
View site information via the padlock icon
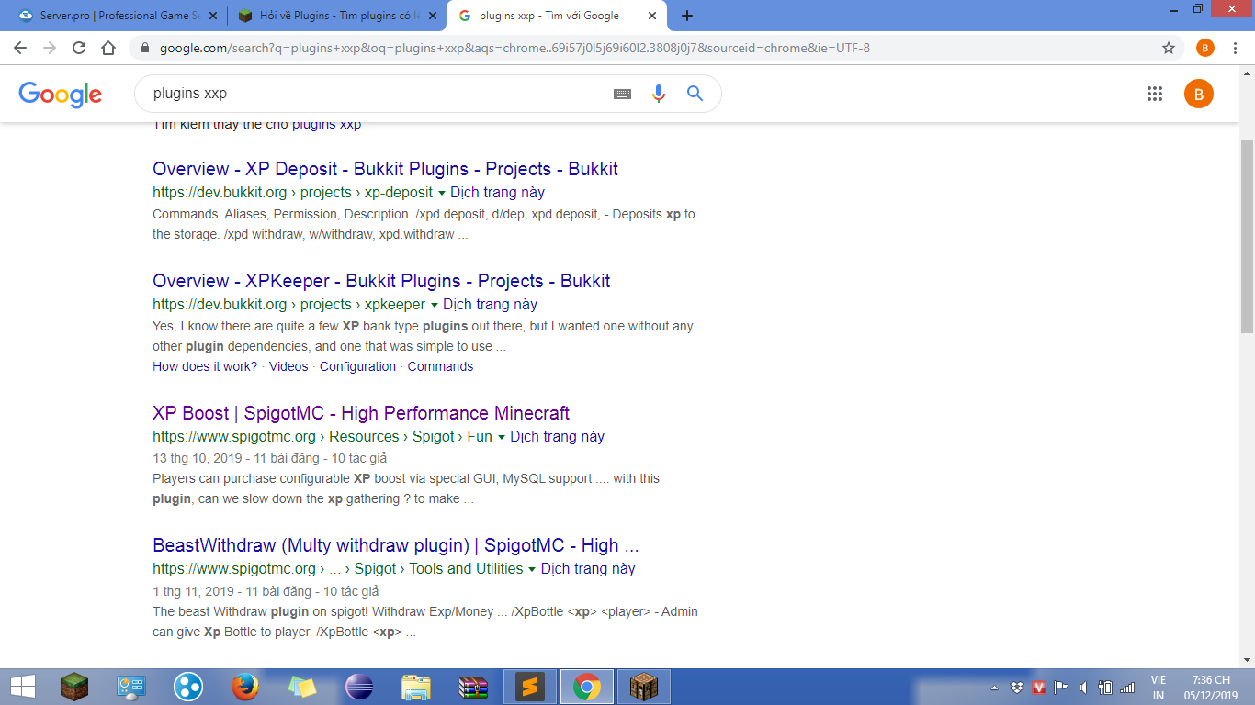(x=145, y=48)
